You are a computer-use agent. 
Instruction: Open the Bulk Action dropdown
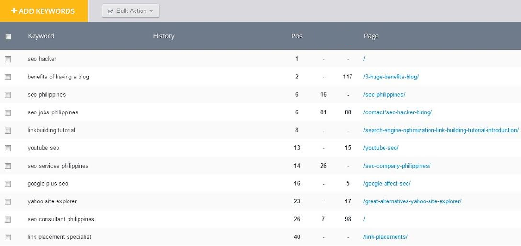click(131, 11)
